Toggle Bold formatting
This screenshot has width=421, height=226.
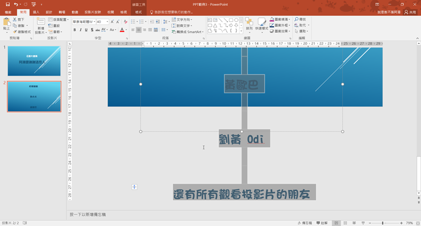75,30
